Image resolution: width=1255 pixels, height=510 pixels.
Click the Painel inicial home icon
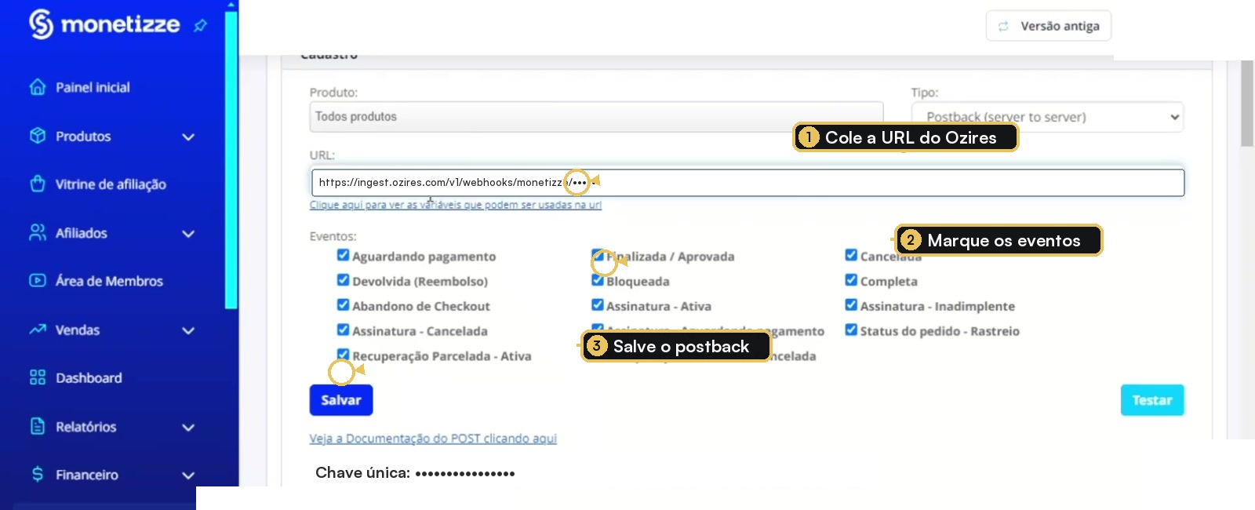tap(37, 87)
